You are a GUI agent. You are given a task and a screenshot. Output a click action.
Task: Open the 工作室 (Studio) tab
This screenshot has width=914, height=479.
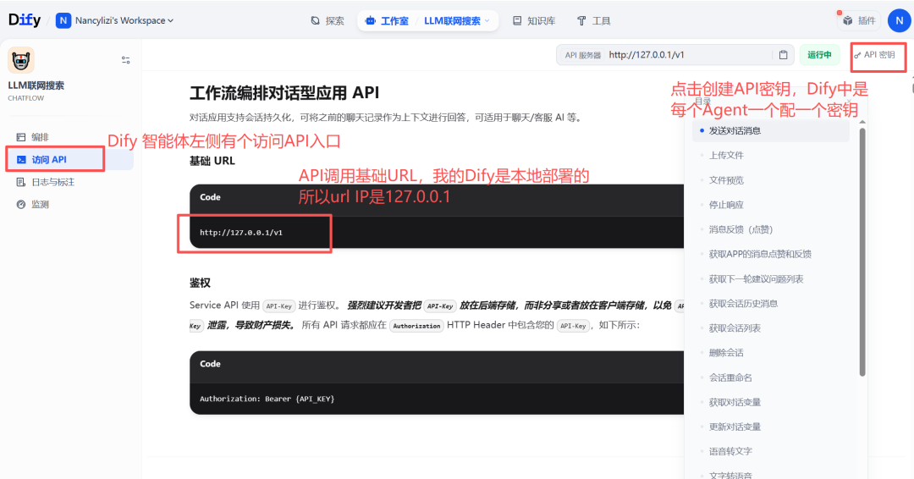tap(387, 21)
